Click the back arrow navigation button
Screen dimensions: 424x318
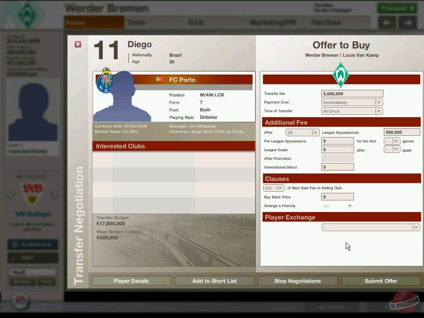point(387,23)
